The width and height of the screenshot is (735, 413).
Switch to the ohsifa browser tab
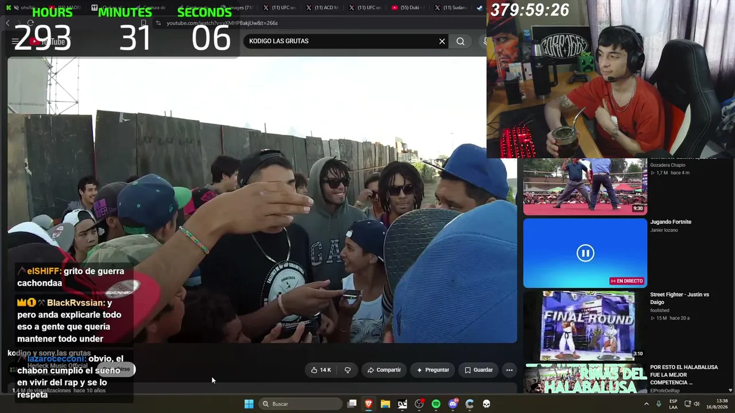click(26, 7)
